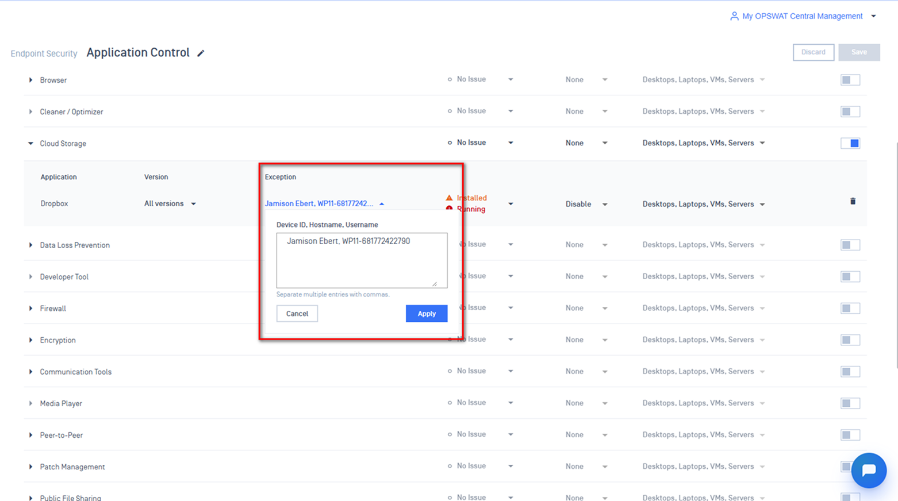Viewport: 898px width, 501px height.
Task: Click the pencil edit icon beside Application Control
Action: coord(201,53)
